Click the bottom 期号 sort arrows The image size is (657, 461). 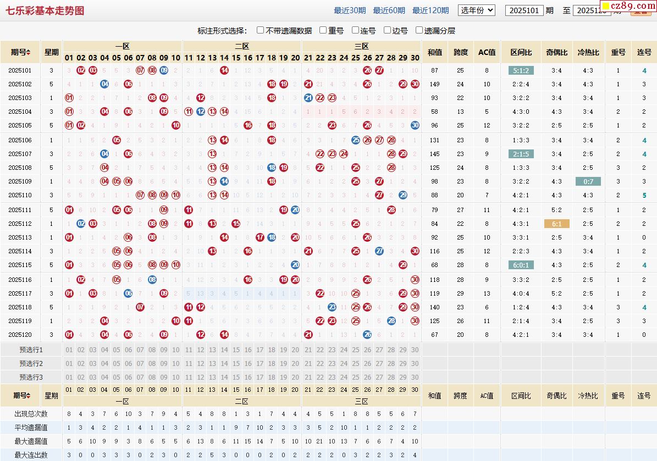pyautogui.click(x=29, y=396)
